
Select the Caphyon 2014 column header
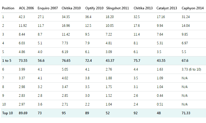click(x=192, y=8)
